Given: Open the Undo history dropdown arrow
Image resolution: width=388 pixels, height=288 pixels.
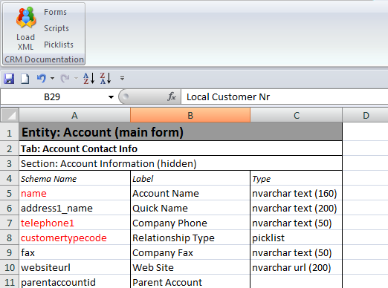Looking at the screenshot, I should coord(52,79).
